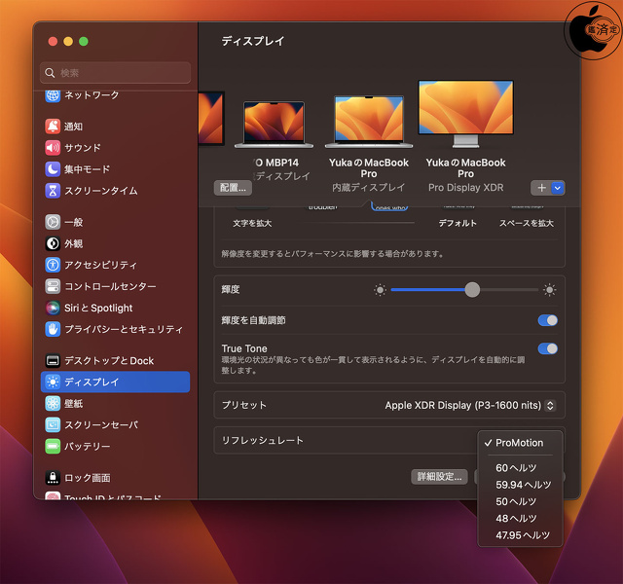The width and height of the screenshot is (623, 584).
Task: Open the スクリーンタイム hourglass icon
Action: [x=53, y=191]
